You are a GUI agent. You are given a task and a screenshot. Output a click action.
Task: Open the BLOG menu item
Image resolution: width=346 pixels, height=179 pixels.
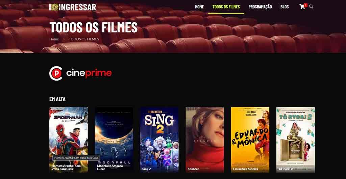[x=285, y=7]
